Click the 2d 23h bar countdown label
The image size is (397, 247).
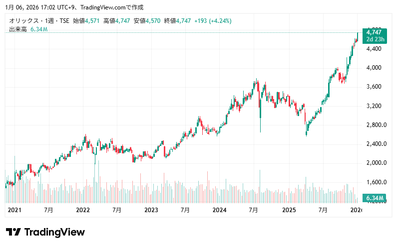click(376, 39)
